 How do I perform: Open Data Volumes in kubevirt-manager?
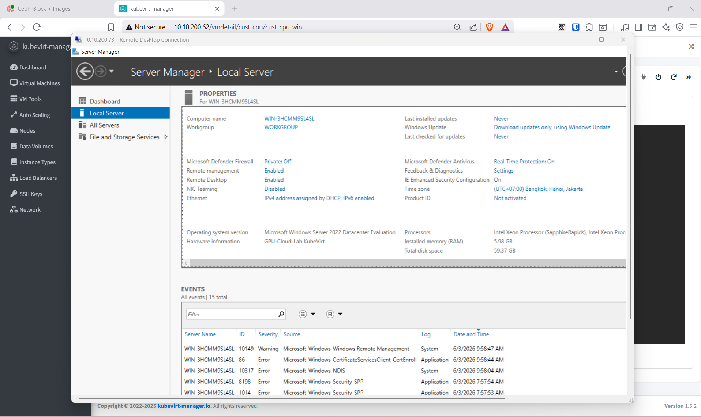(32, 146)
